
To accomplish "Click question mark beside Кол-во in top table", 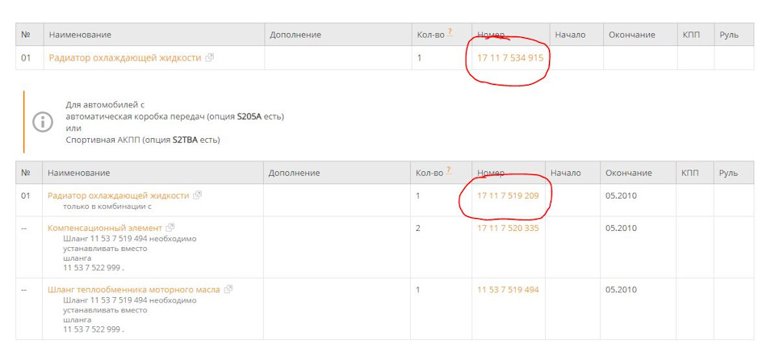I will [x=450, y=32].
